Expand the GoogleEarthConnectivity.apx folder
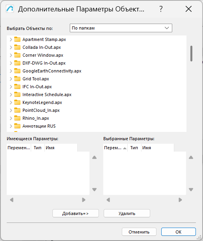Viewport: 203px width, 241px height. click(x=11, y=71)
